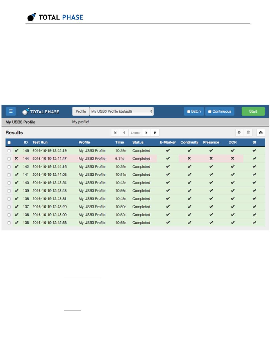This screenshot has width=270, height=351.
Task: Check the box for run 135
Action: [x=9, y=223]
